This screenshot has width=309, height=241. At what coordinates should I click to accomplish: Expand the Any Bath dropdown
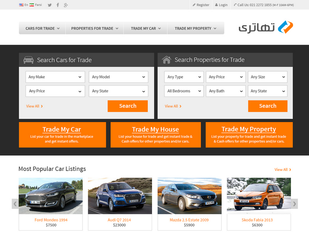pyautogui.click(x=226, y=91)
